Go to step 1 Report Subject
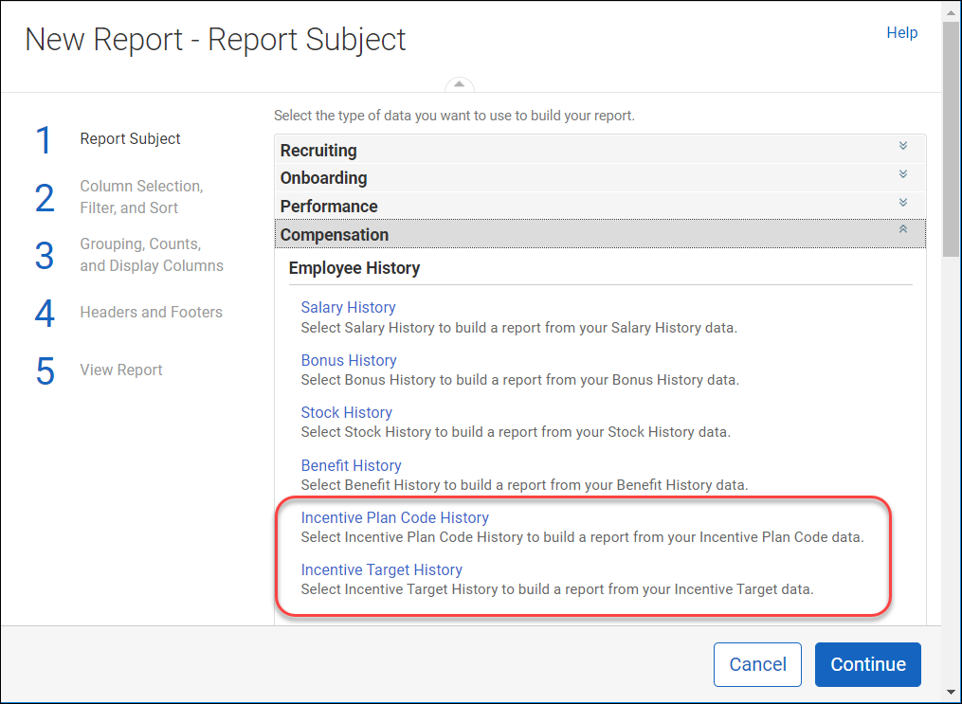Screen dimensions: 962x704 tap(129, 138)
